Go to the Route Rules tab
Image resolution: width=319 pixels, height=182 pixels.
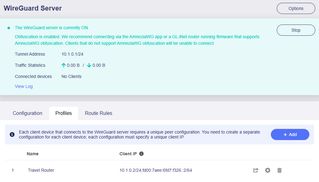point(98,113)
